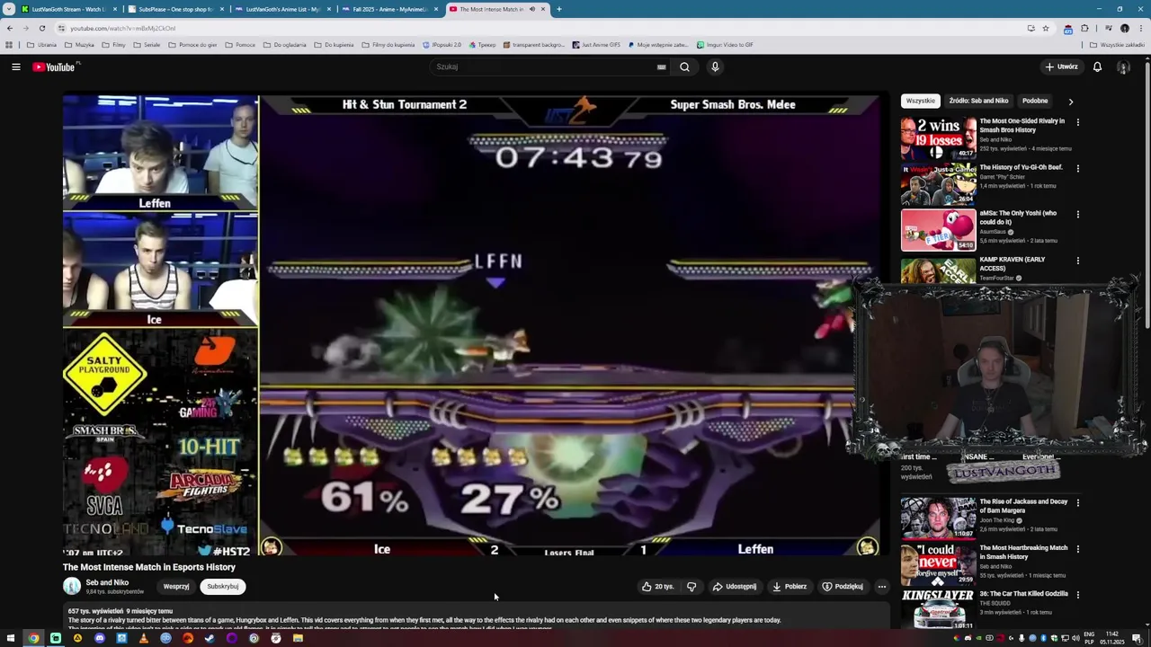Open options for The History of Yu-Gi-Oh Beef video

coord(1077,168)
